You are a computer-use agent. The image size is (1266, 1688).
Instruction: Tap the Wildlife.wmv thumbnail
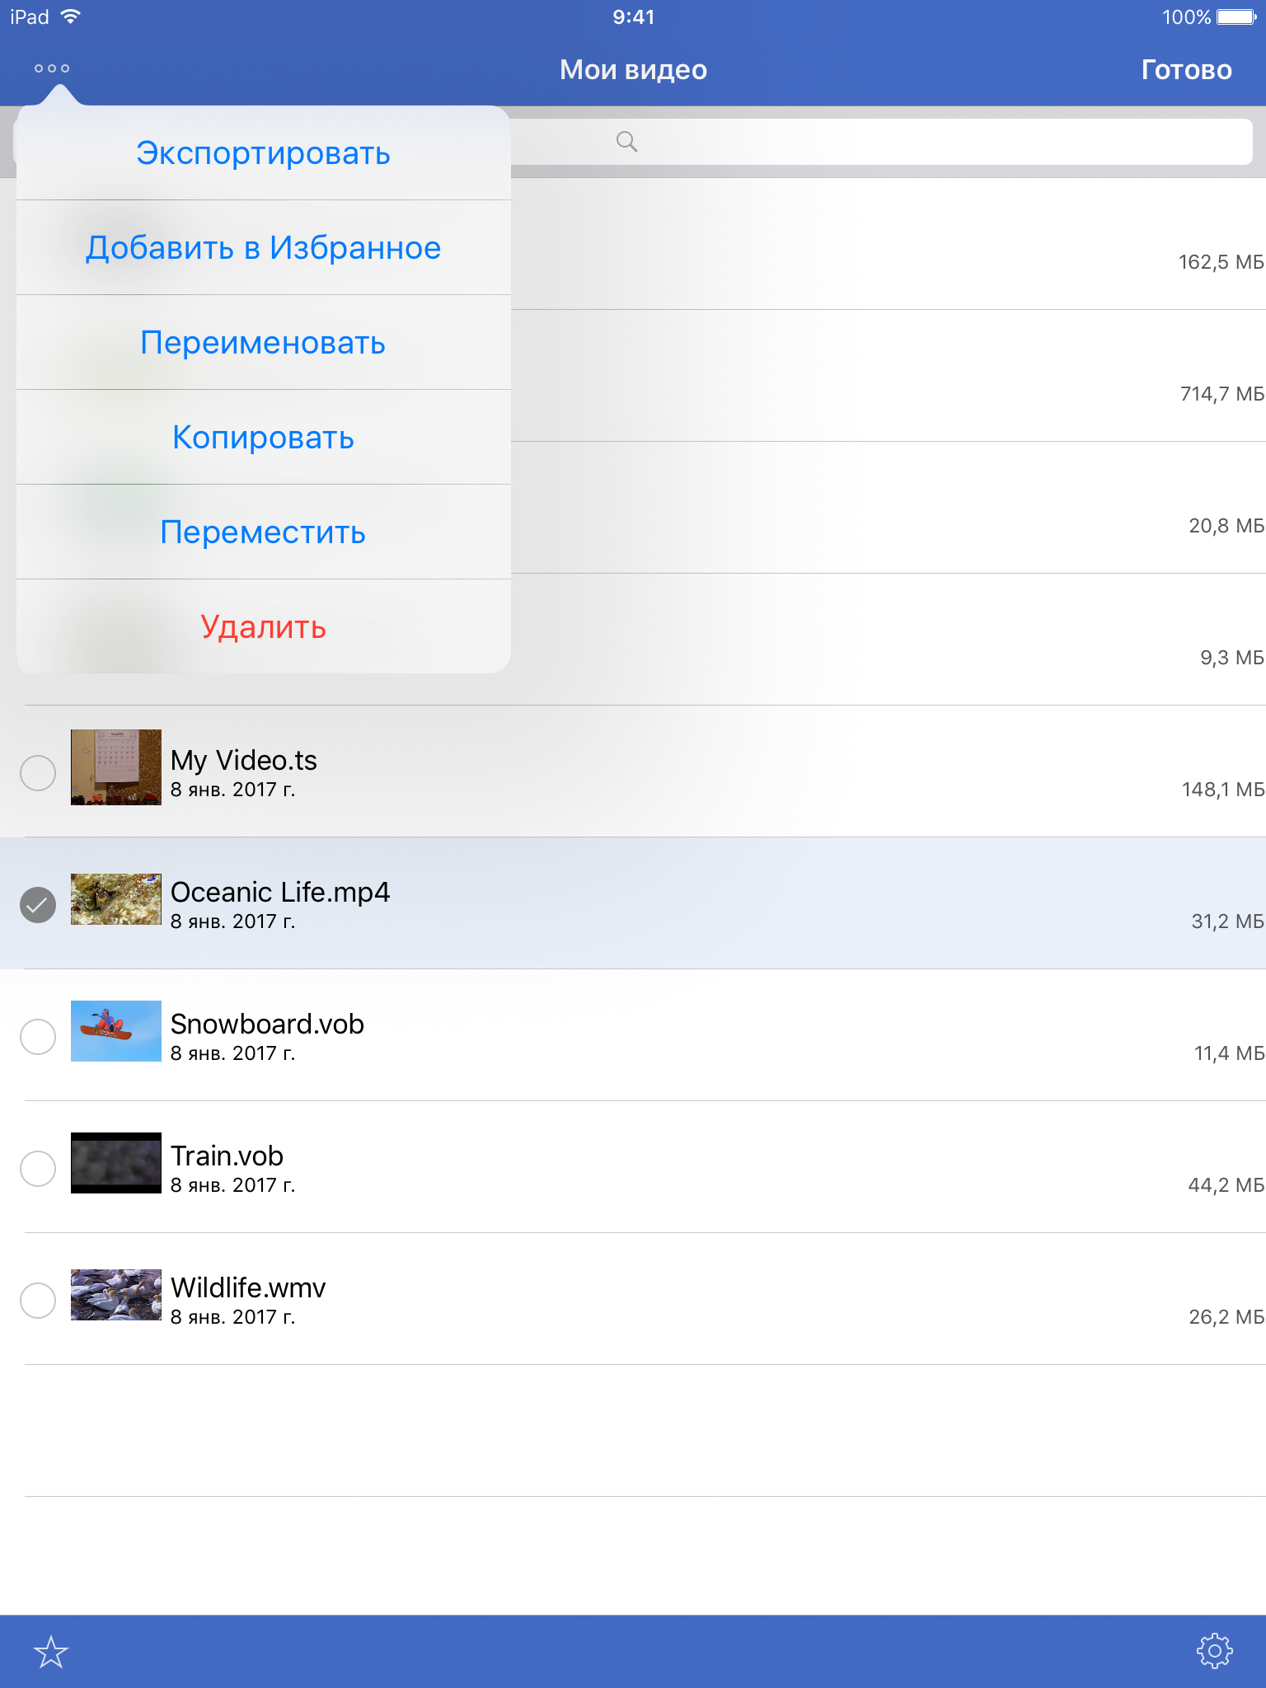[116, 1295]
